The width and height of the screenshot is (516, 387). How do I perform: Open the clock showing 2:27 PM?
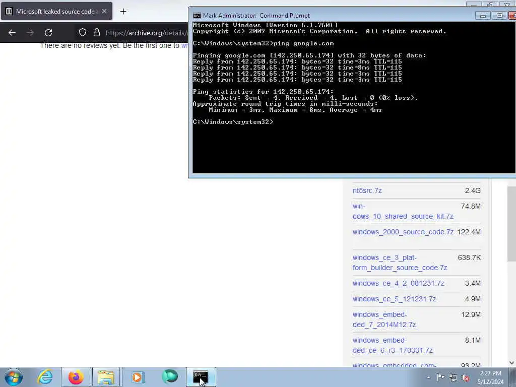coord(490,377)
